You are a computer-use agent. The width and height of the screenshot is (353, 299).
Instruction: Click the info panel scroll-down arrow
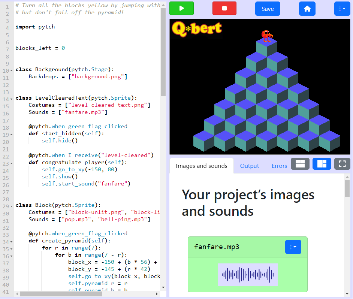[x=347, y=294]
